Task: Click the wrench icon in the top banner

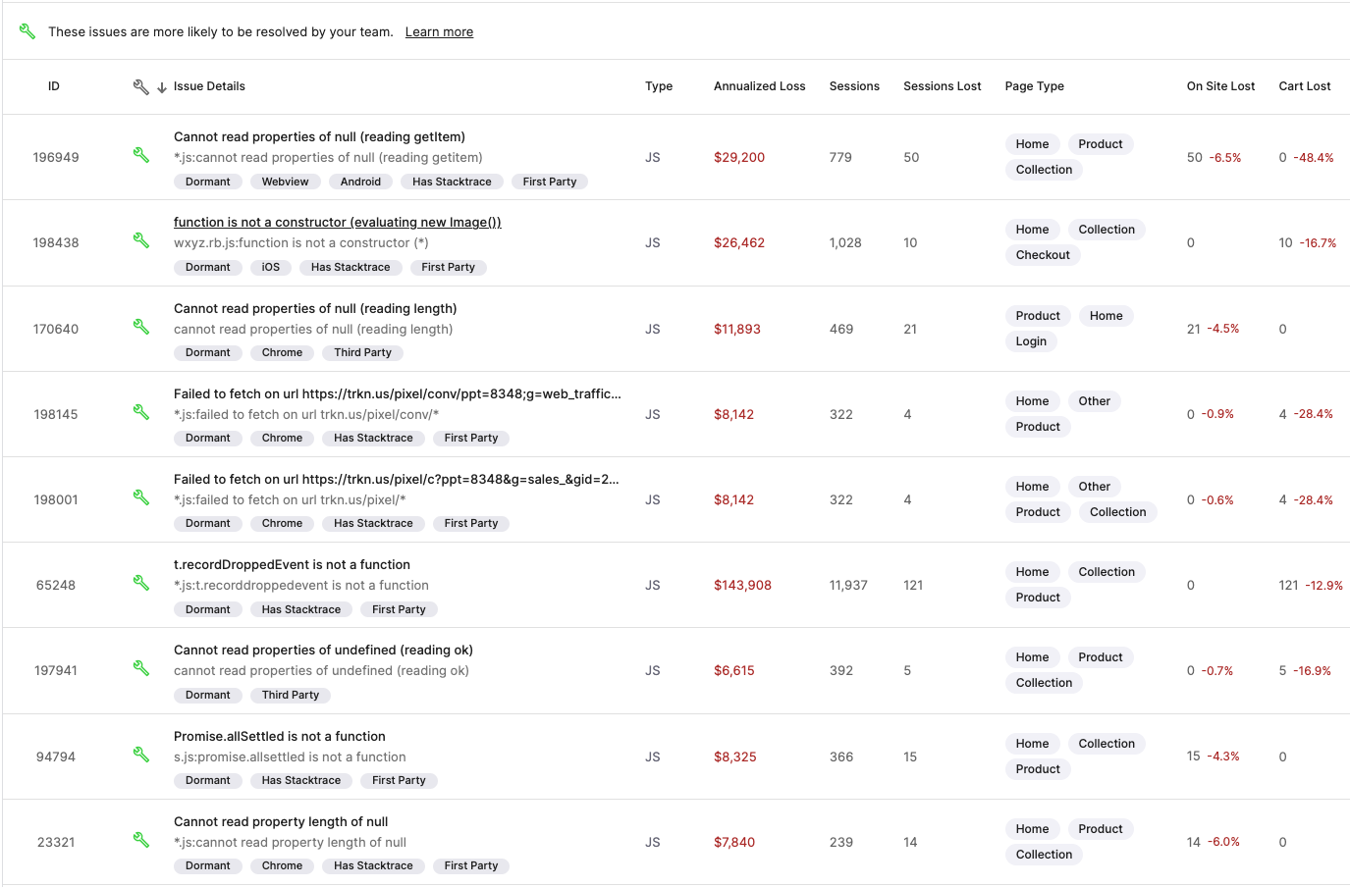Action: tap(27, 30)
